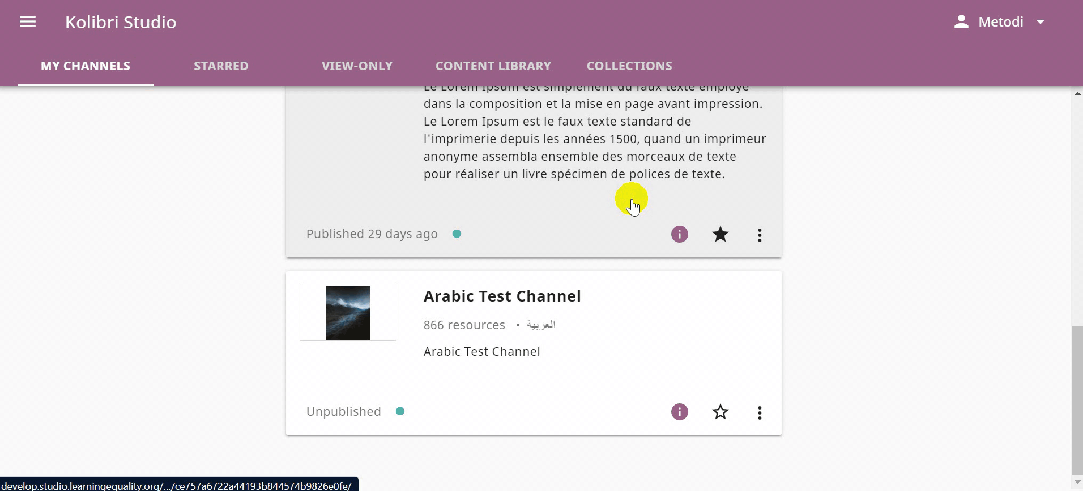Open the Arabic Test Channel title link

[x=502, y=296]
